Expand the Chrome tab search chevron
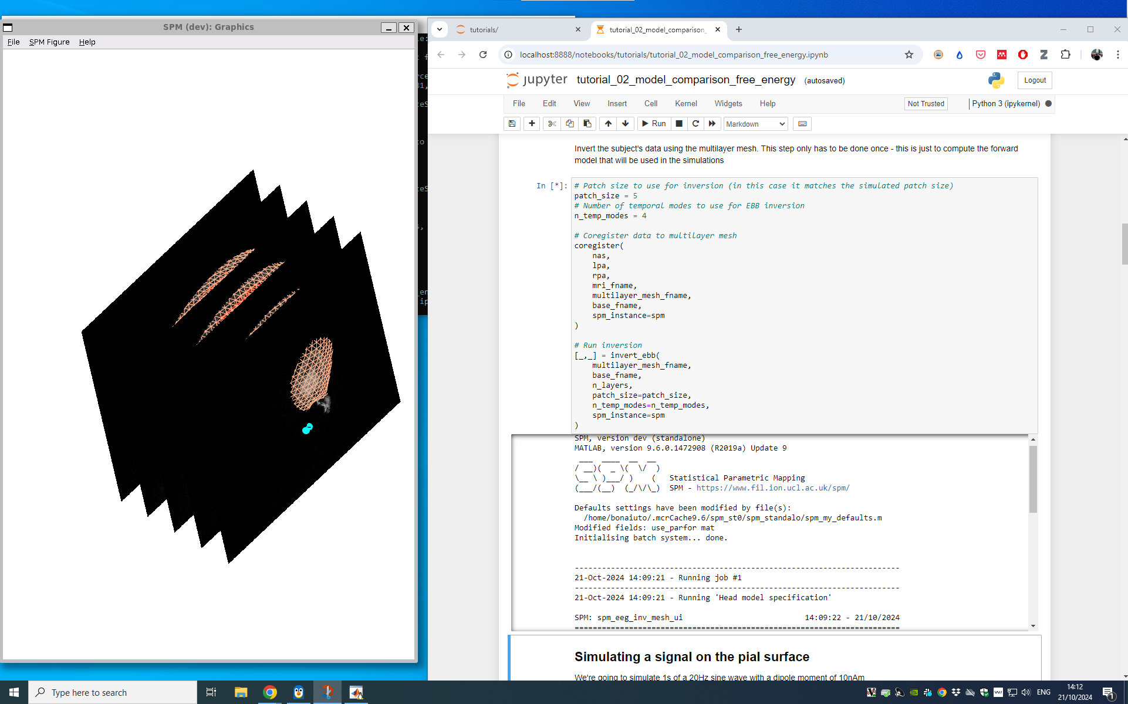This screenshot has height=704, width=1128. pos(440,29)
